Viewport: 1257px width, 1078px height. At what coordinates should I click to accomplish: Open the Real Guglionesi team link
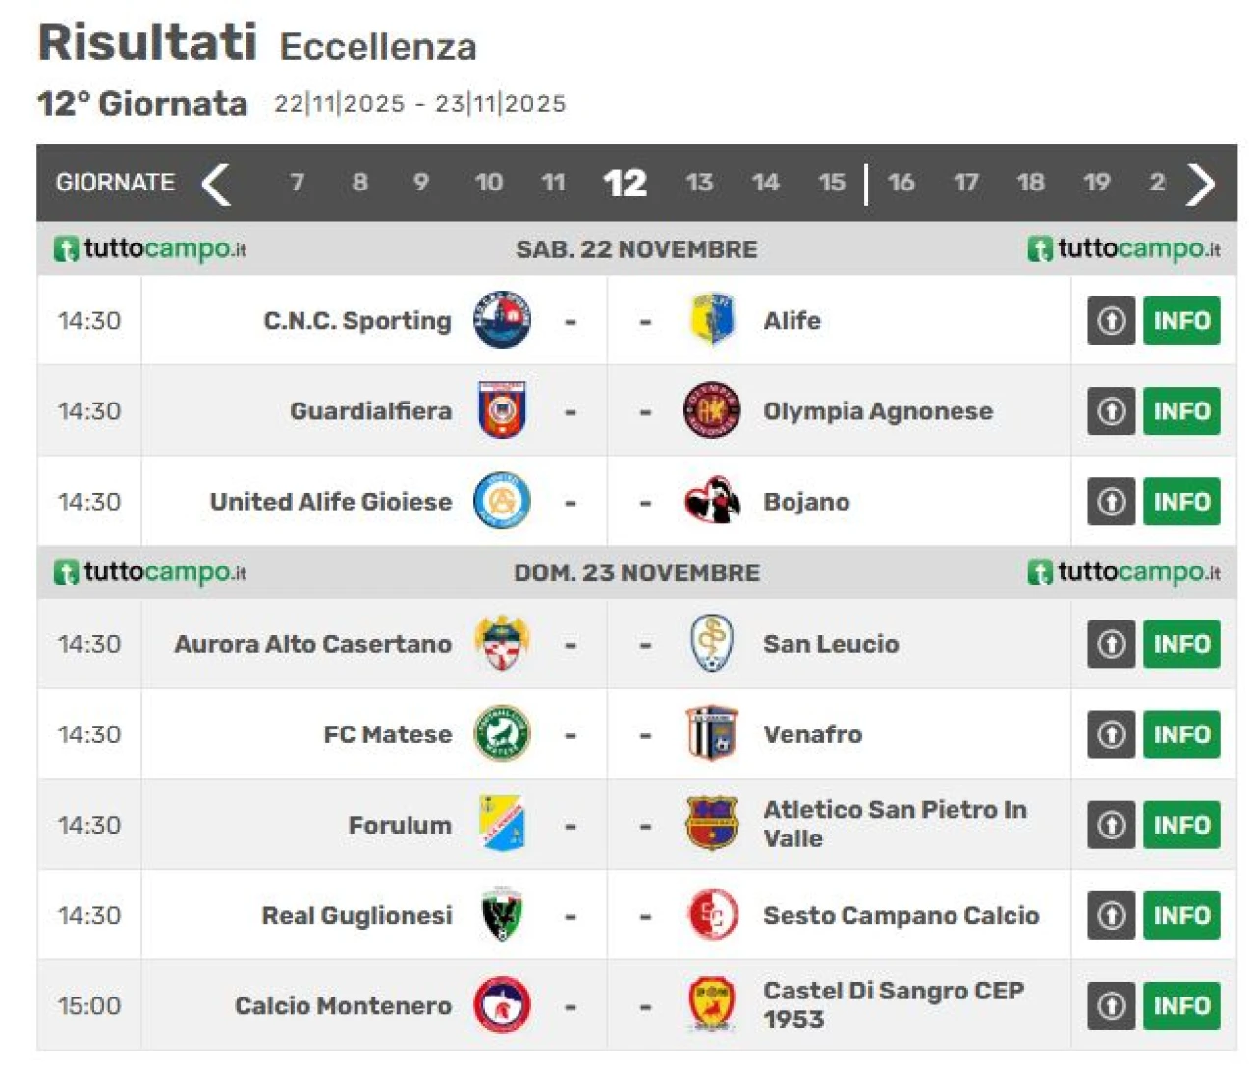[x=356, y=915]
